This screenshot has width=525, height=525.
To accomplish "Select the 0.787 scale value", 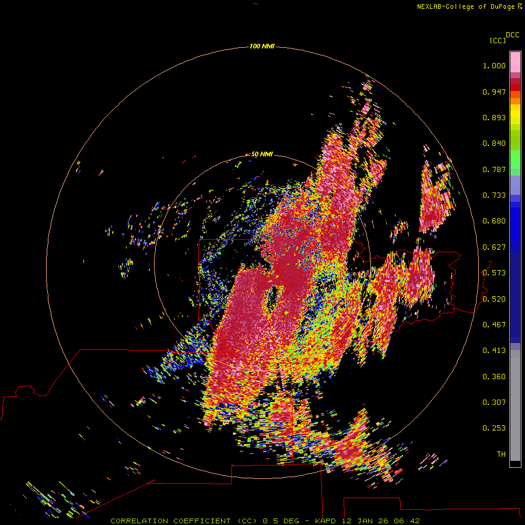I will coord(494,169).
